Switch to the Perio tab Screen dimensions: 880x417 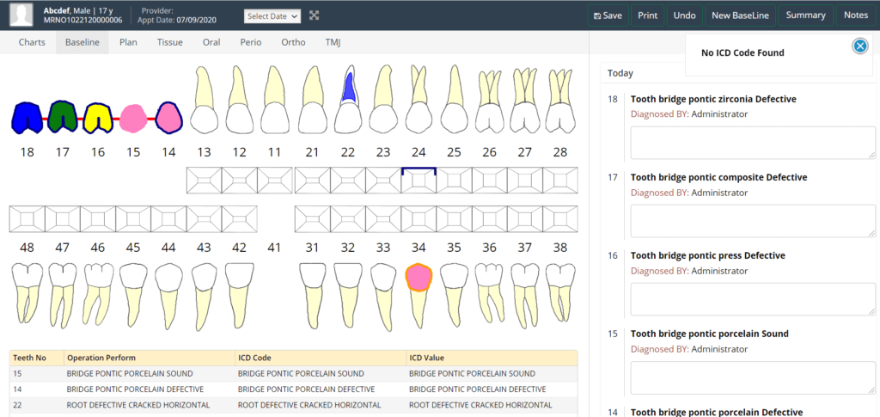(251, 42)
